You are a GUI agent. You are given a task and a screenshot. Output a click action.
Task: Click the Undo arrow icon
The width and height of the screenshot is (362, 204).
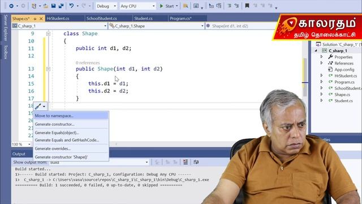pos(71,6)
